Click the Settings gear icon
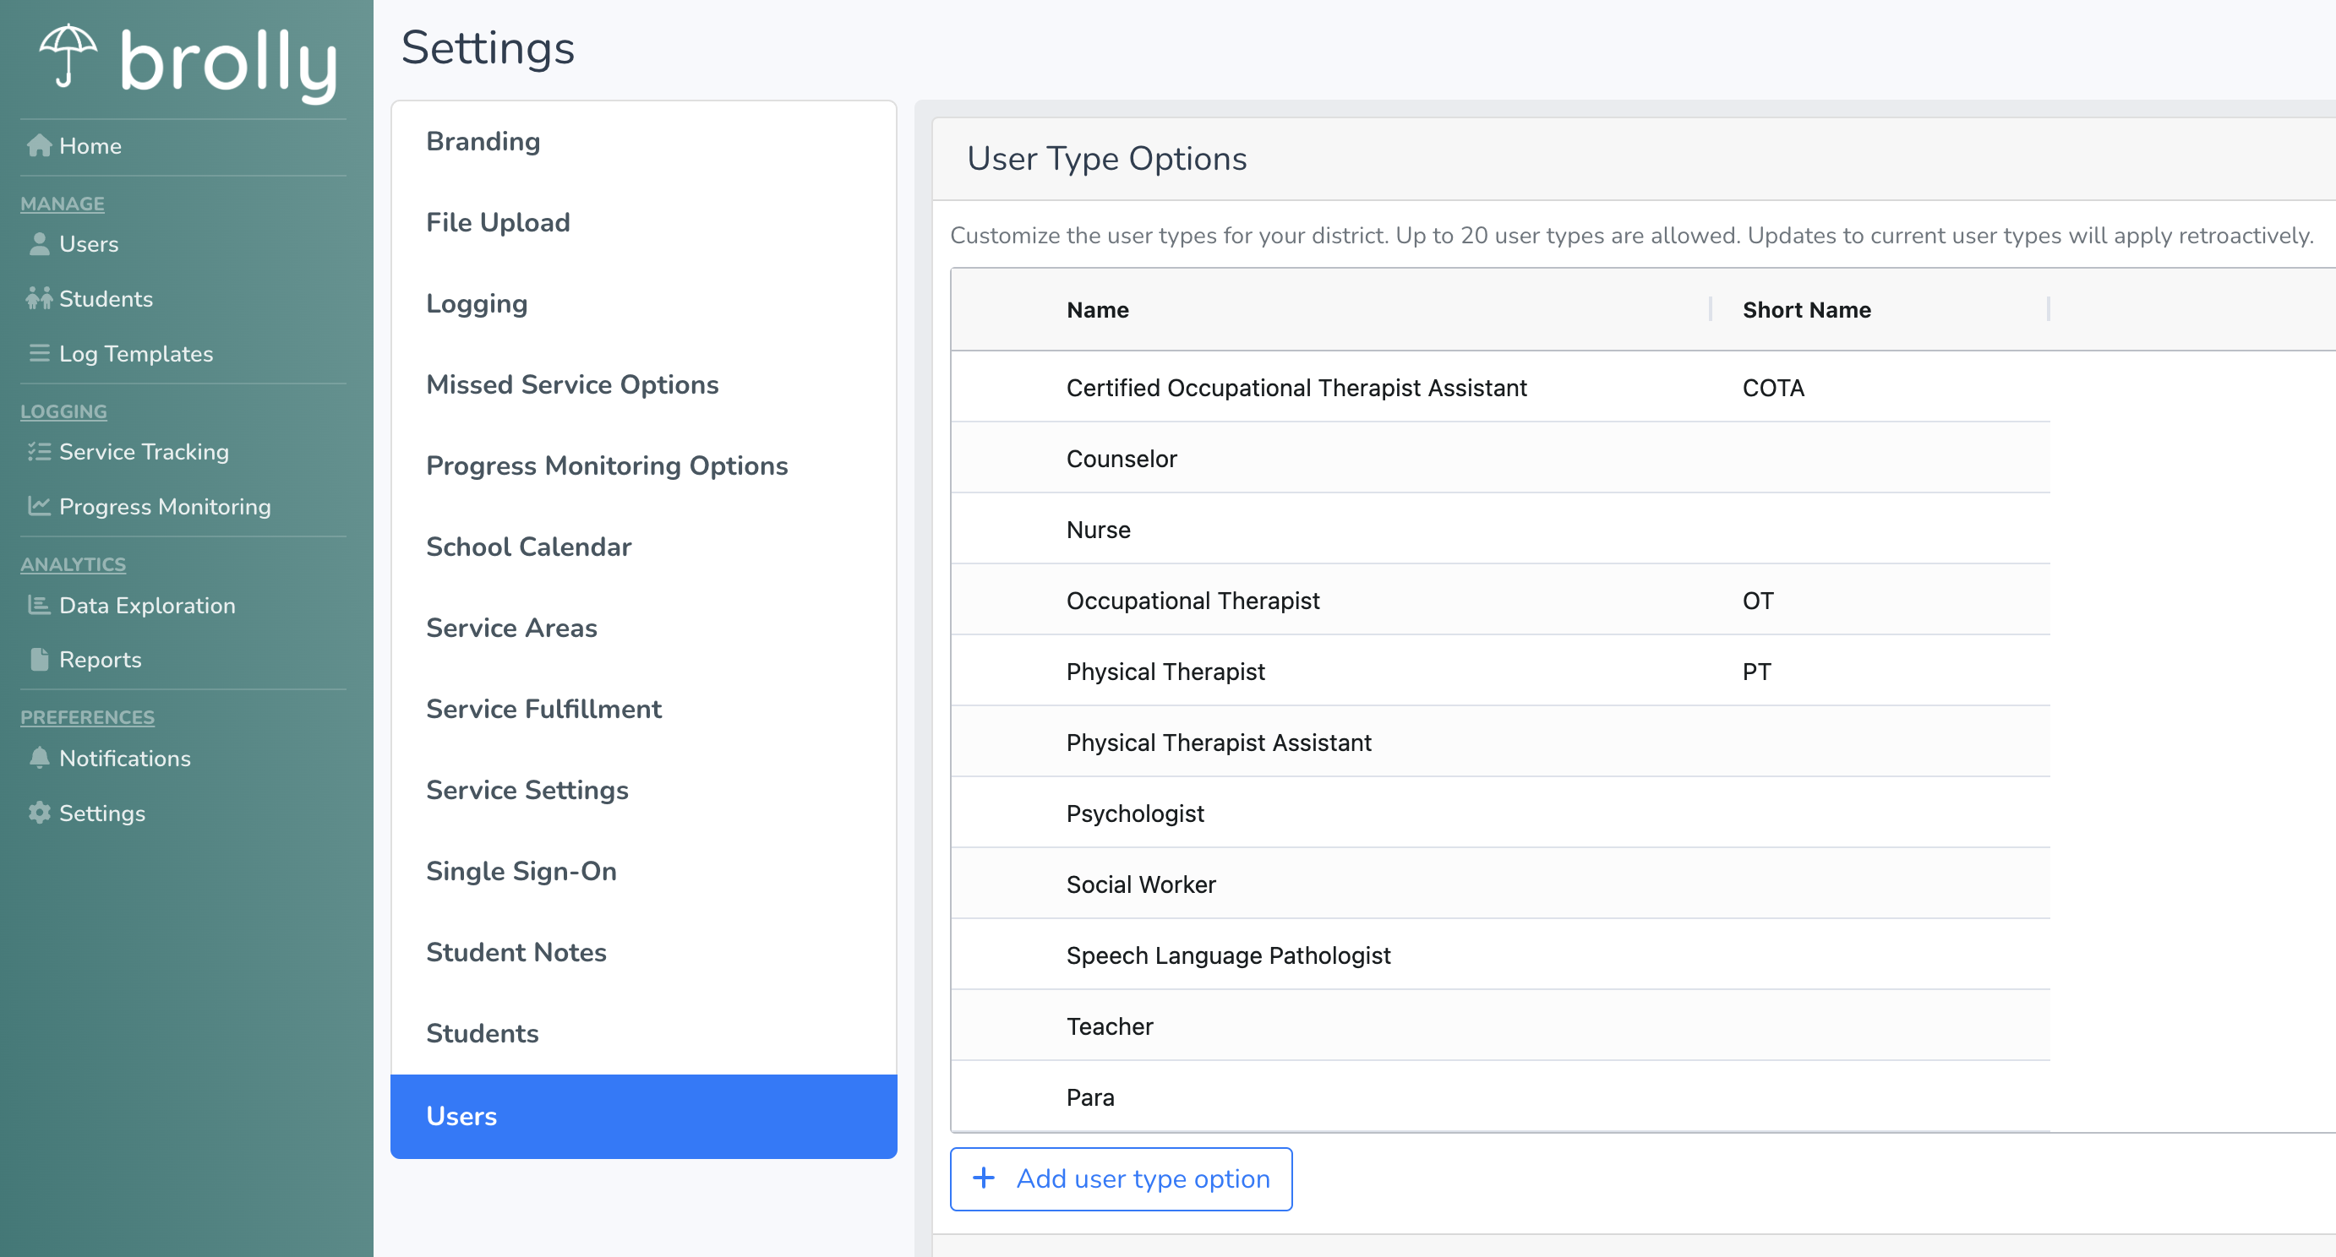2336x1257 pixels. (x=39, y=813)
